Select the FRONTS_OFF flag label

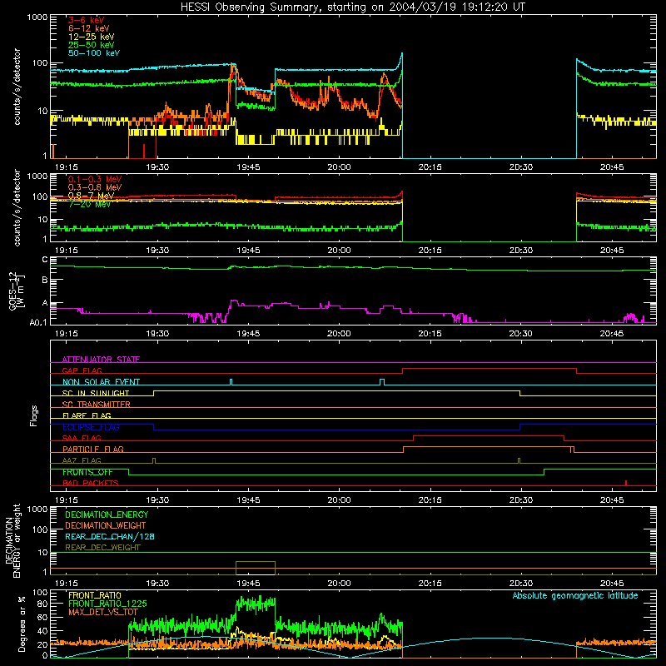click(x=87, y=472)
